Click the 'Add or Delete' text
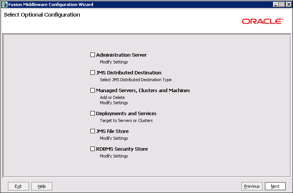 [x=112, y=97]
